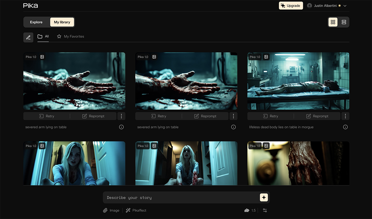Click Pika 1.0 badge on first severed arm card
Viewport: 372px width, 219px height.
point(31,57)
